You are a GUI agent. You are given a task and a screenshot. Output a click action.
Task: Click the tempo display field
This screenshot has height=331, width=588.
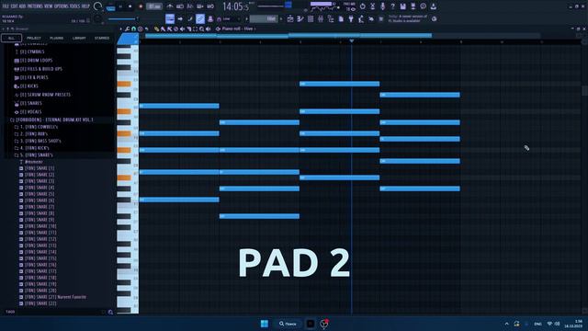tap(154, 6)
